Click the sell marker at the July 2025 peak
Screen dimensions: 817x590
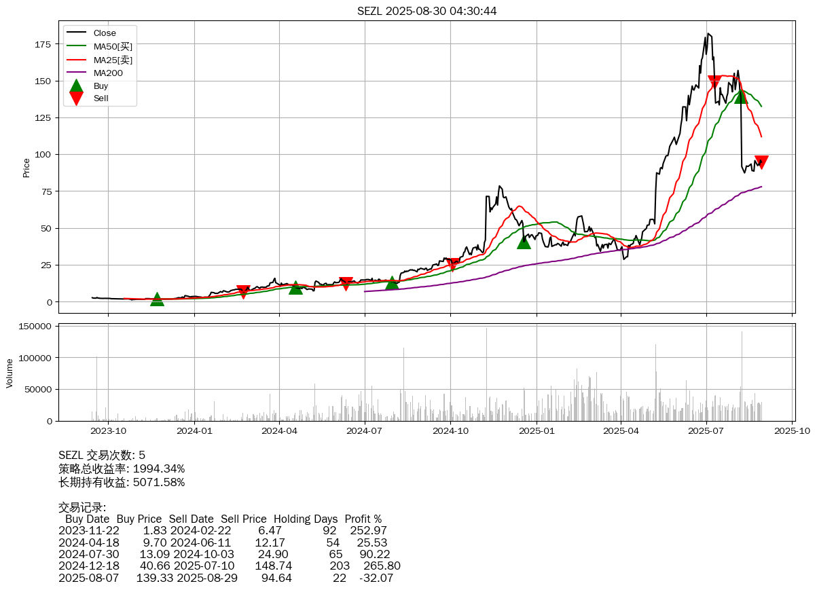tap(714, 82)
